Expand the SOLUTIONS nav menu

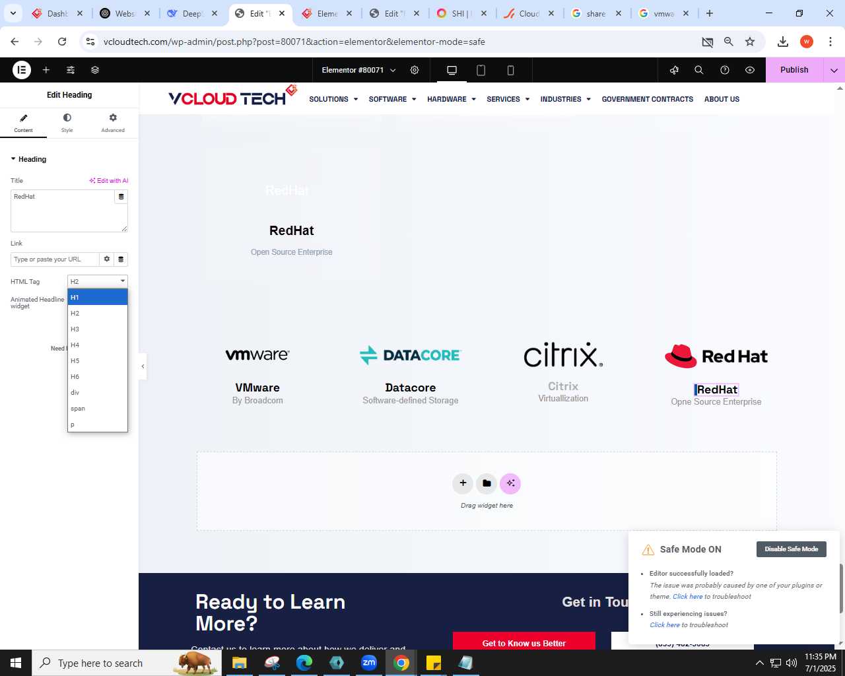pos(333,99)
